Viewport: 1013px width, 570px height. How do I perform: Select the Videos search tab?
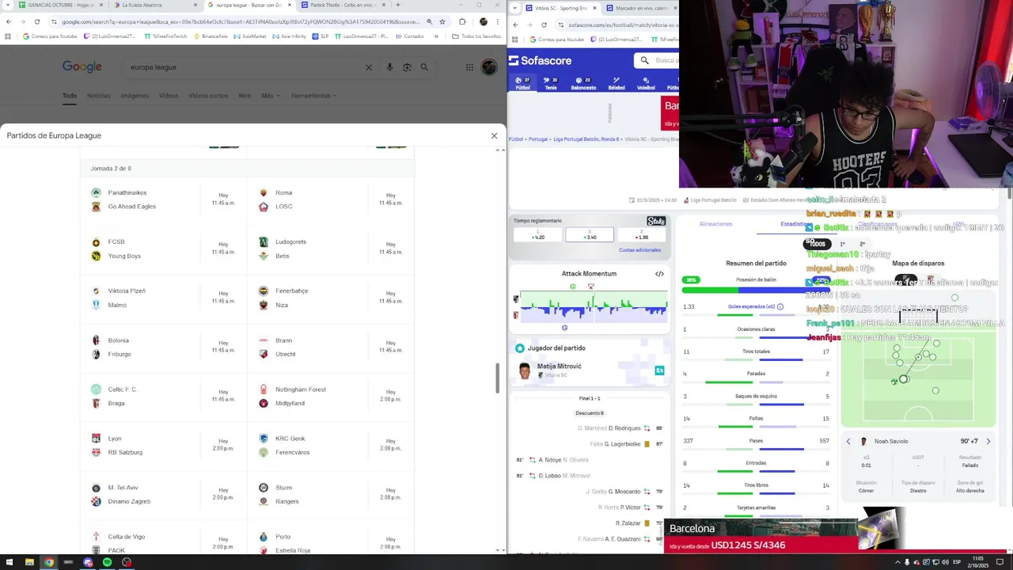(169, 96)
